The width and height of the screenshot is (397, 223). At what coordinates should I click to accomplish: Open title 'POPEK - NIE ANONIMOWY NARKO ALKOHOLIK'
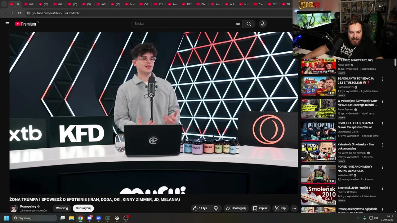coord(355,169)
